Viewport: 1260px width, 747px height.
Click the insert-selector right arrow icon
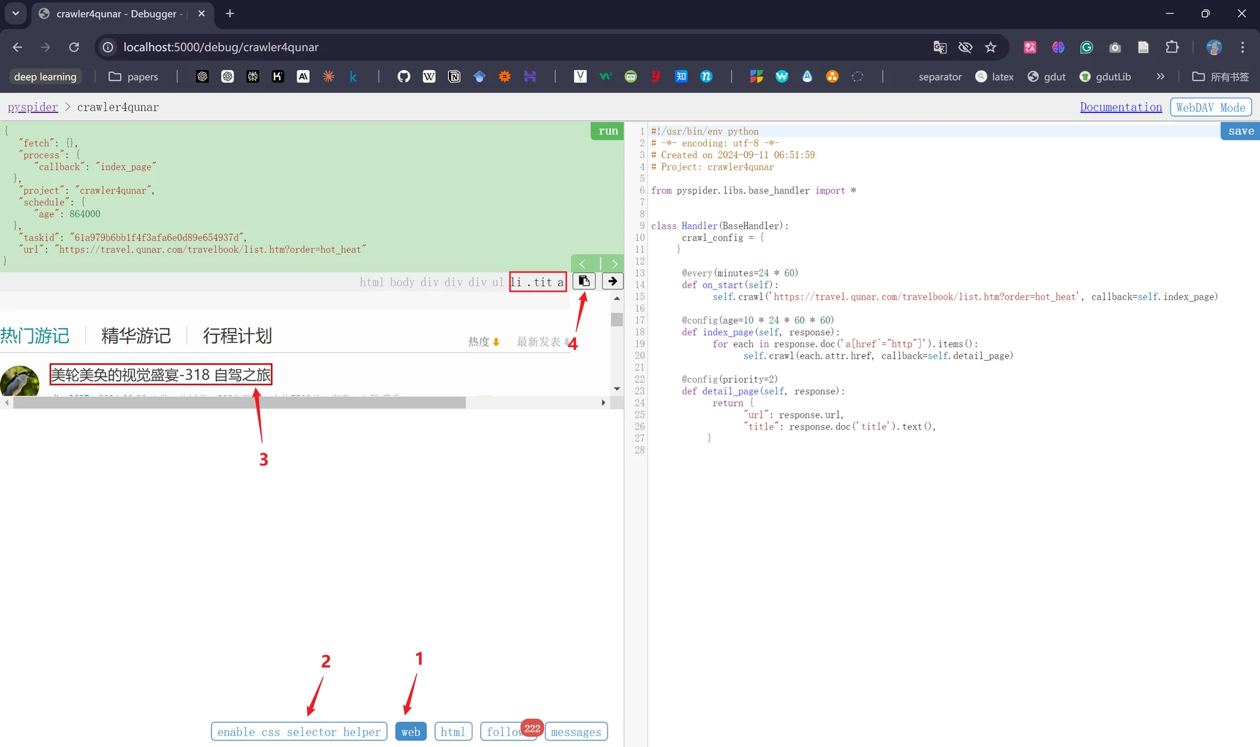pos(612,281)
